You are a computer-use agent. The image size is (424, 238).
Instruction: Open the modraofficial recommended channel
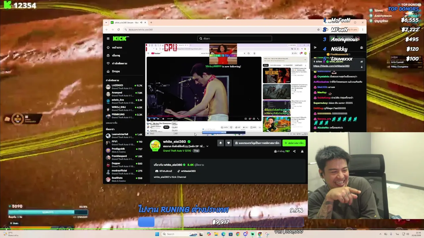click(124, 172)
